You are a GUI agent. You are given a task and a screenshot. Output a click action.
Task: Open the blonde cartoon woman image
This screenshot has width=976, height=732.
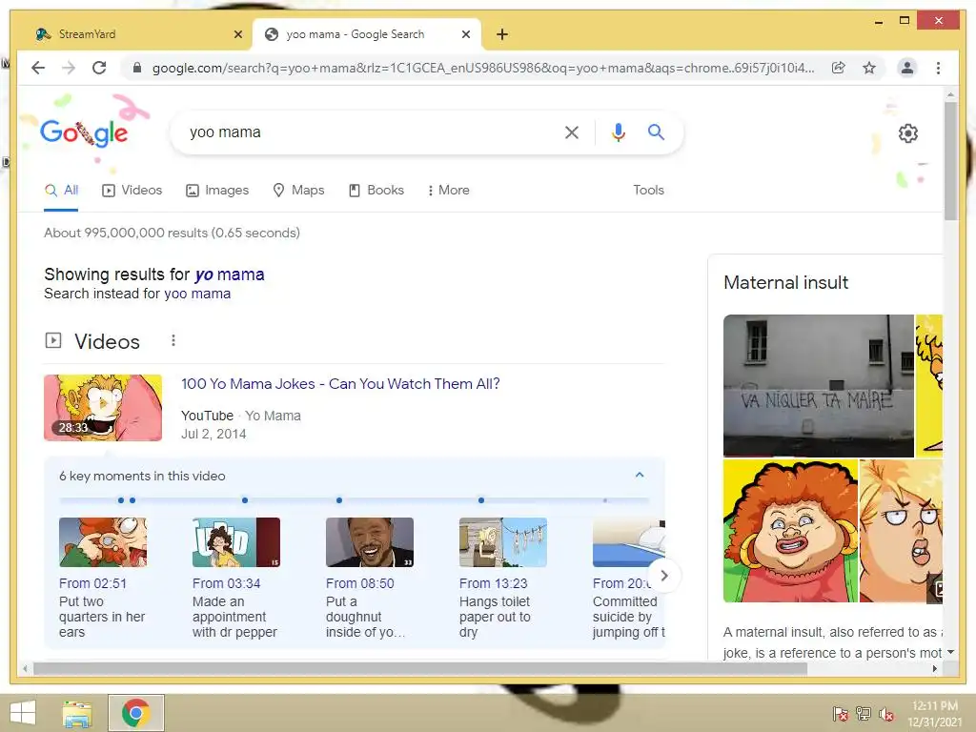pyautogui.click(x=901, y=531)
